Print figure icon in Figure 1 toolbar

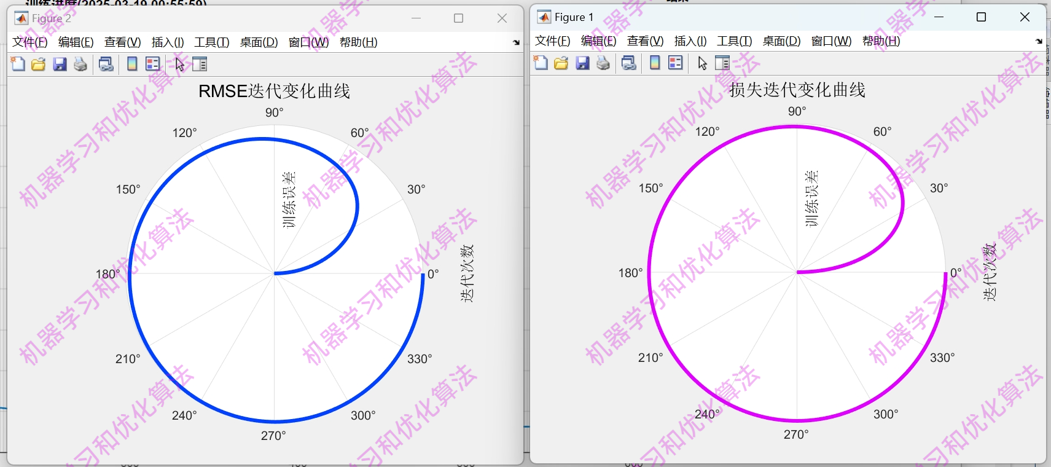[x=603, y=63]
